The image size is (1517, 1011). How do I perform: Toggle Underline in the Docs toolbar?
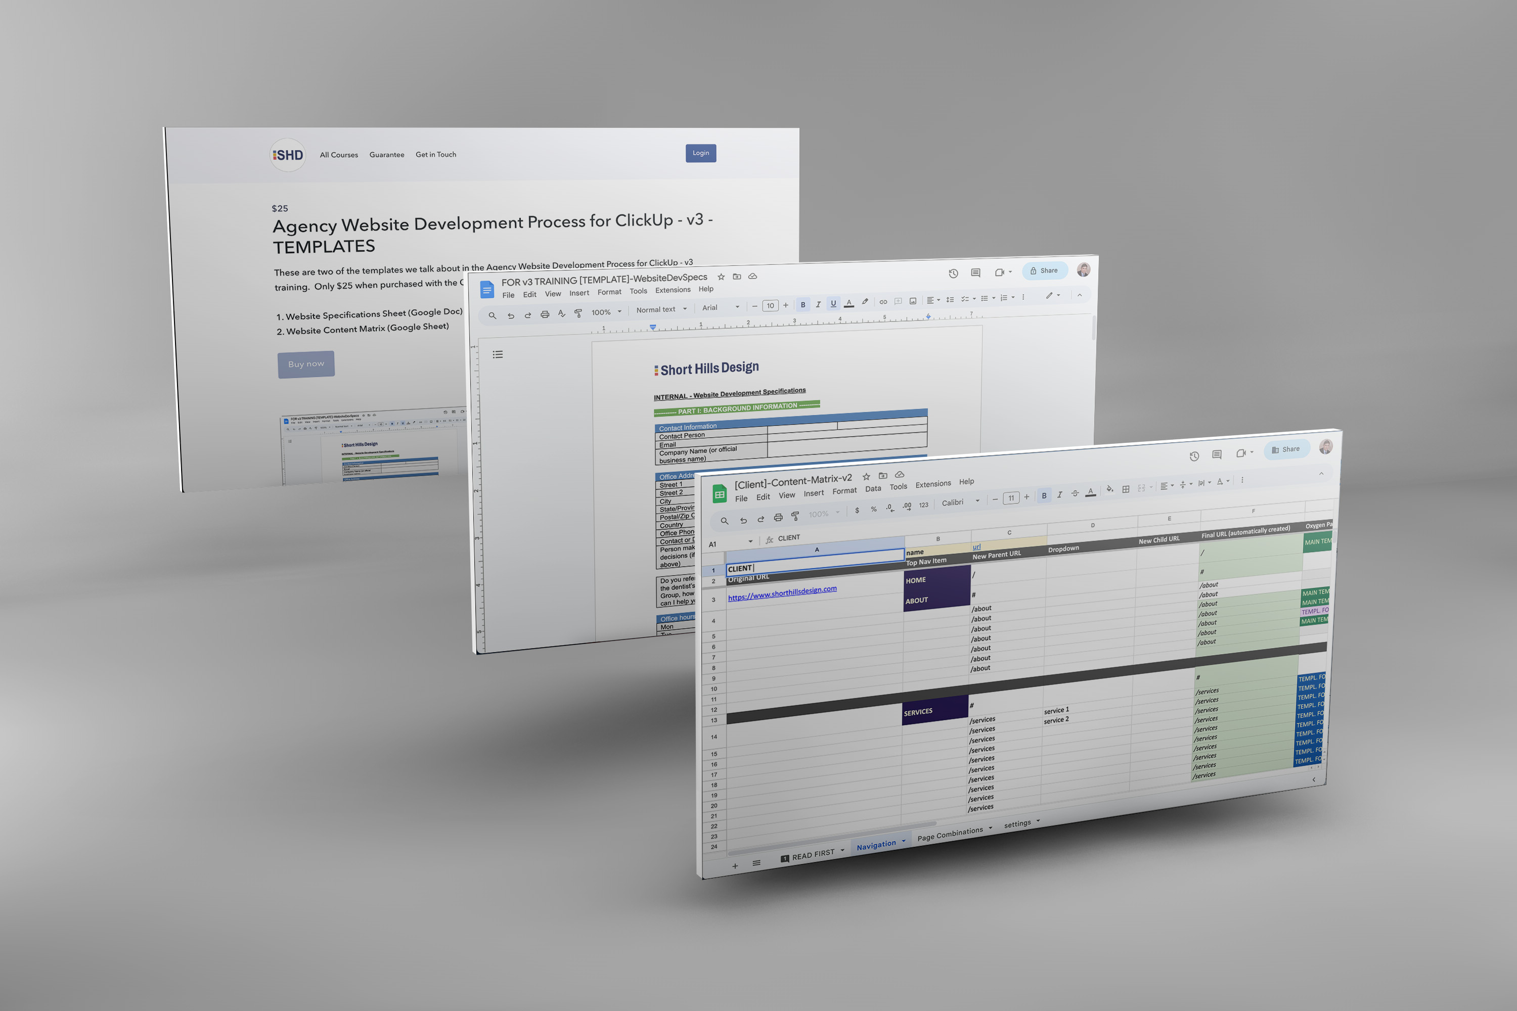(833, 303)
